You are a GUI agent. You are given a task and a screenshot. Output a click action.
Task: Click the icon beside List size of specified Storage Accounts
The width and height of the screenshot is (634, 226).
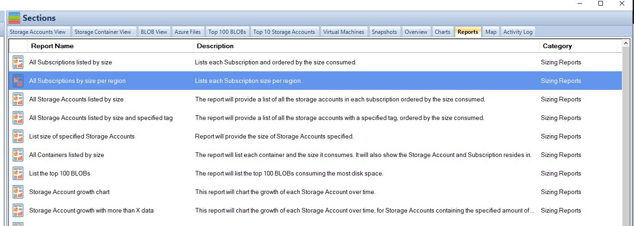pos(18,136)
